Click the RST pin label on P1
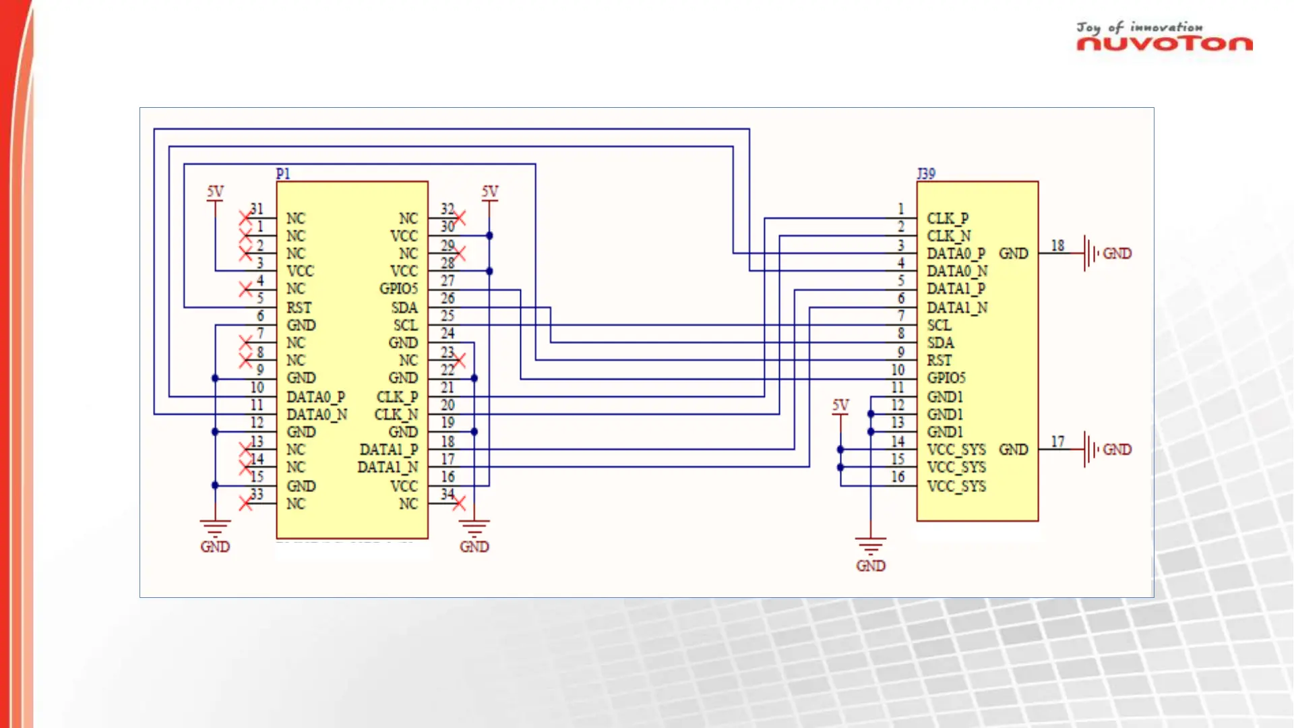 [x=299, y=307]
